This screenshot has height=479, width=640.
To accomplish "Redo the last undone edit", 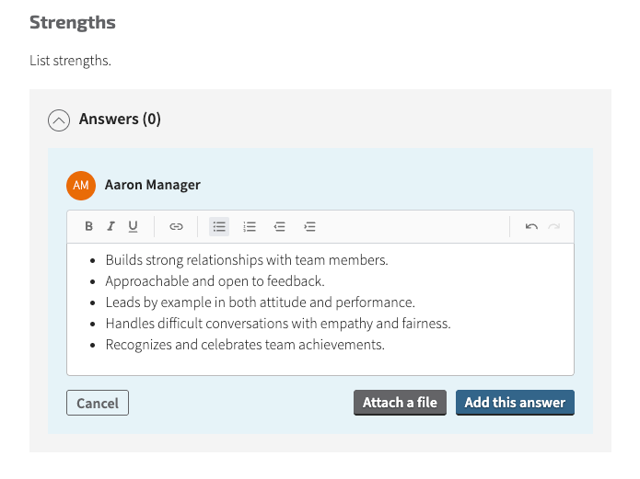I will click(553, 226).
